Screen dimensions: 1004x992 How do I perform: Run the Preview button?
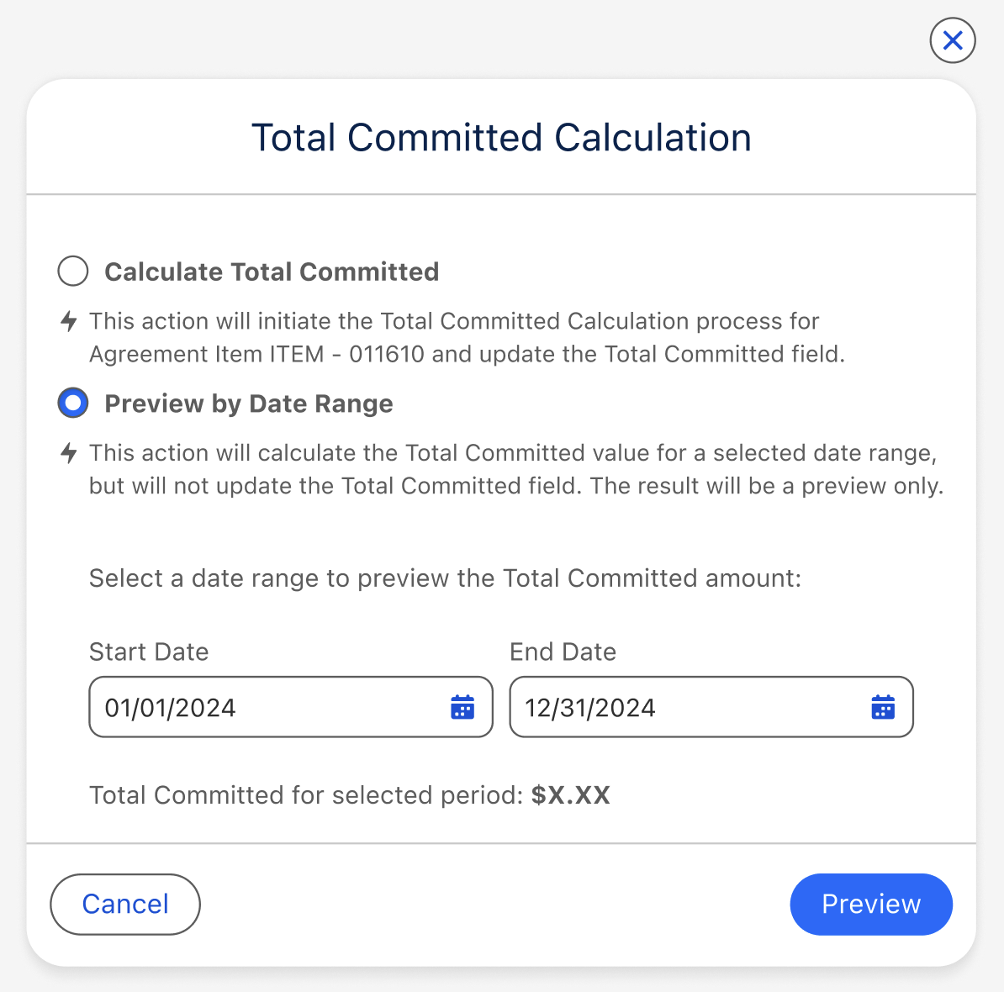pos(870,905)
